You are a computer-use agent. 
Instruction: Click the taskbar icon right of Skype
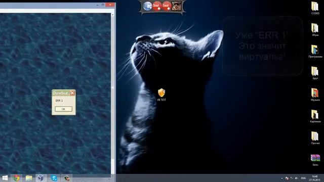coord(66,178)
